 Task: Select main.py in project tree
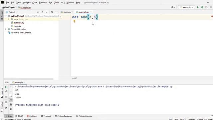pos(17,26)
